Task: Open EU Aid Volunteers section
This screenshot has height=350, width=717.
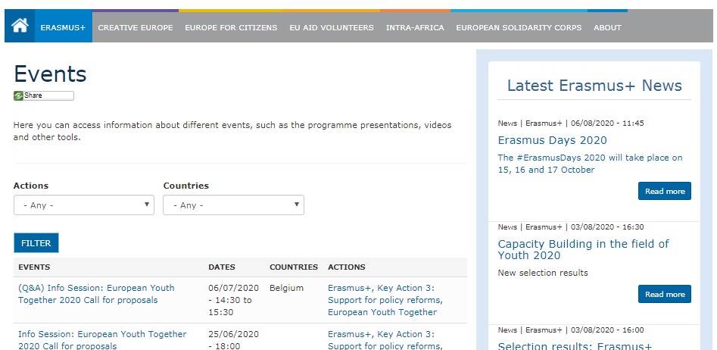Action: [332, 27]
